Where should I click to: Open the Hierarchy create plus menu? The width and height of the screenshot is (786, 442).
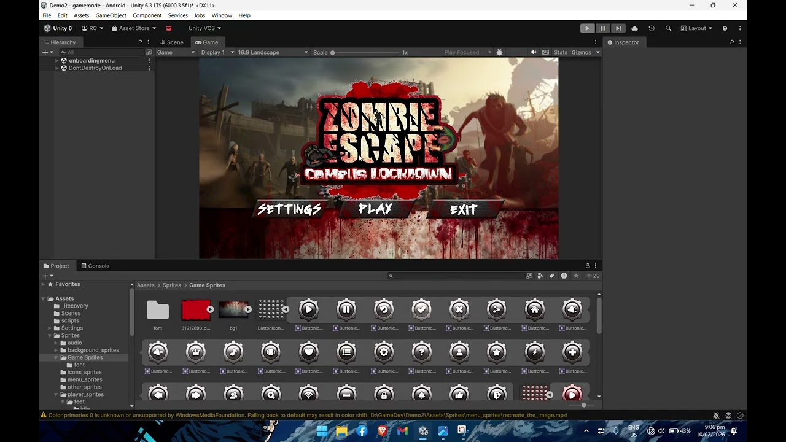click(47, 52)
